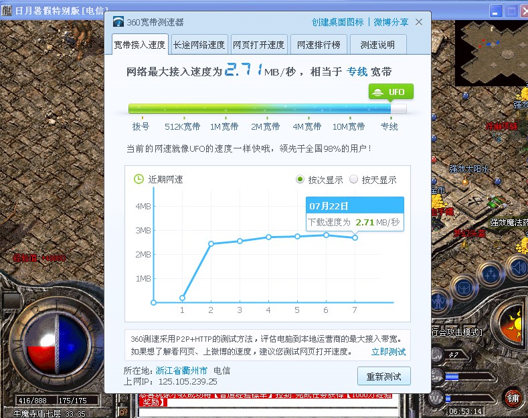Click the 重新测试 button
The height and width of the screenshot is (418, 528).
(384, 377)
